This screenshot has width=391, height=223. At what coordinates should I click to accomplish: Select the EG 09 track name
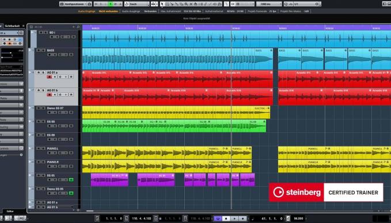click(x=51, y=135)
